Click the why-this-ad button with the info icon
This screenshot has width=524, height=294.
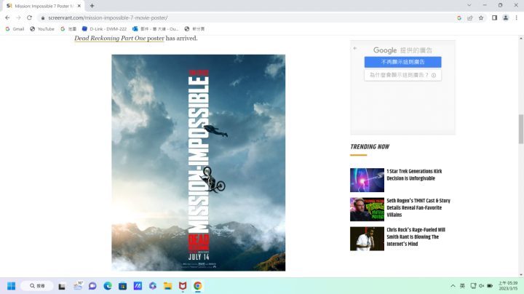tap(402, 75)
